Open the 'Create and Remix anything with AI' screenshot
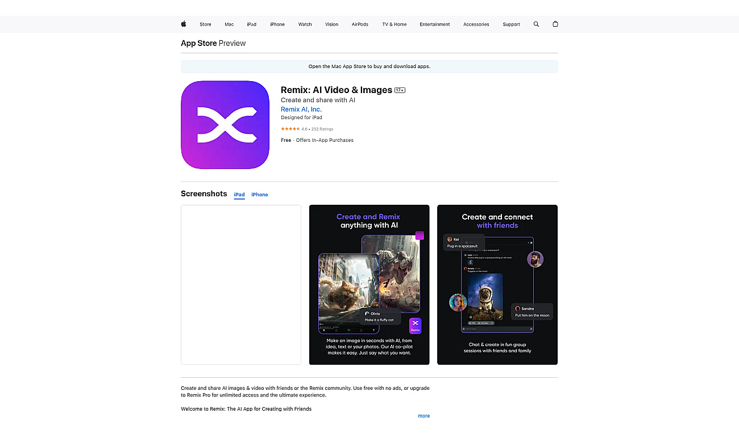The width and height of the screenshot is (739, 447). pyautogui.click(x=369, y=285)
